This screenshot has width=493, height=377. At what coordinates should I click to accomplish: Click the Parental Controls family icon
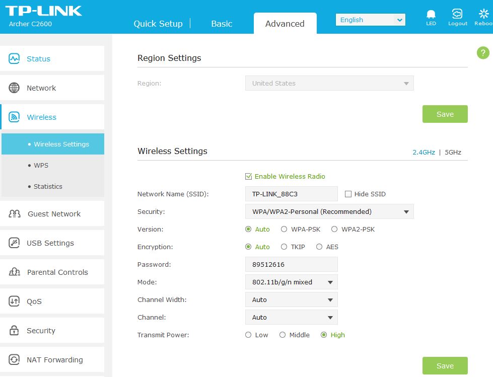point(15,272)
